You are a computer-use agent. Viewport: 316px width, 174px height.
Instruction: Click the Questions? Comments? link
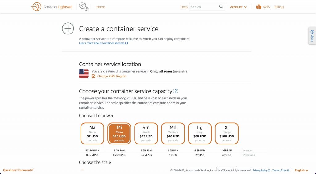(18, 170)
